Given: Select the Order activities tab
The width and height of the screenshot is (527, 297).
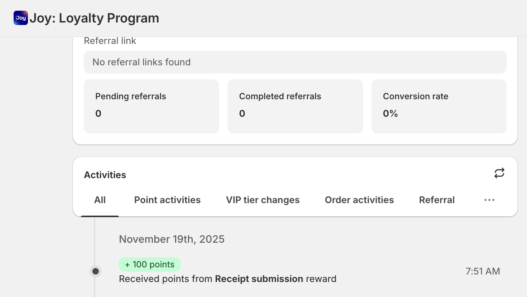Looking at the screenshot, I should pyautogui.click(x=359, y=200).
